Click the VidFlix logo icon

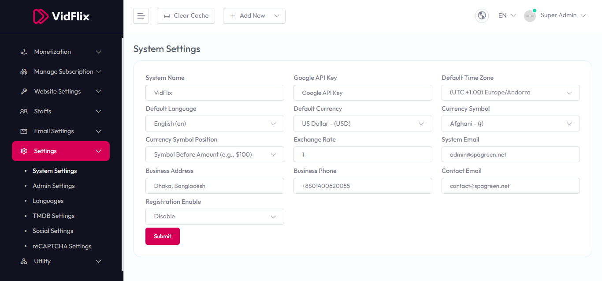[41, 16]
